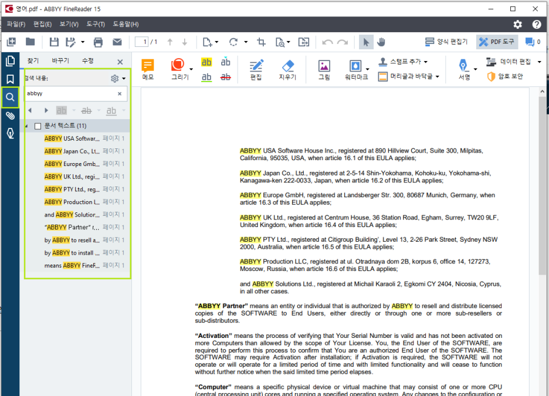Collapse the 문서 텍스트 results tree
Viewport: 549px width, 396px height.
click(x=27, y=126)
